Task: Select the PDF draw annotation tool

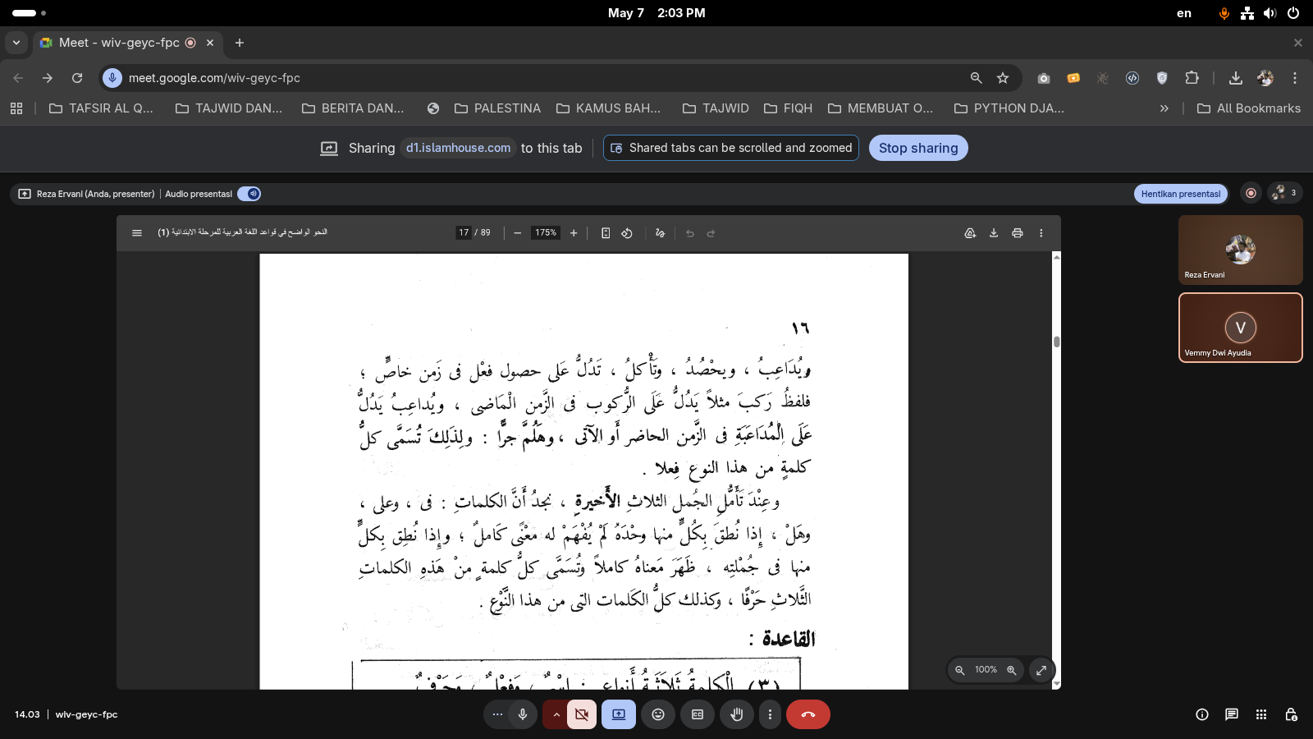Action: [x=660, y=233]
